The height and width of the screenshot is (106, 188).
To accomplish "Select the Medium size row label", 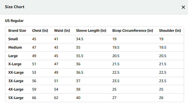I will pos(15,48).
